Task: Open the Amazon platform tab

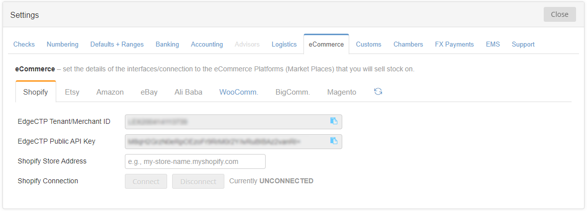Action: (x=110, y=92)
